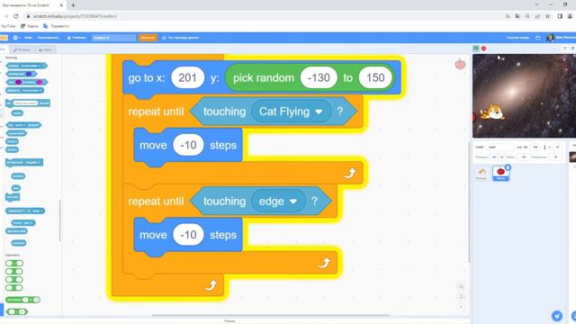Open the Tutorials link
Viewport: 576px width, 324px height.
76,38
